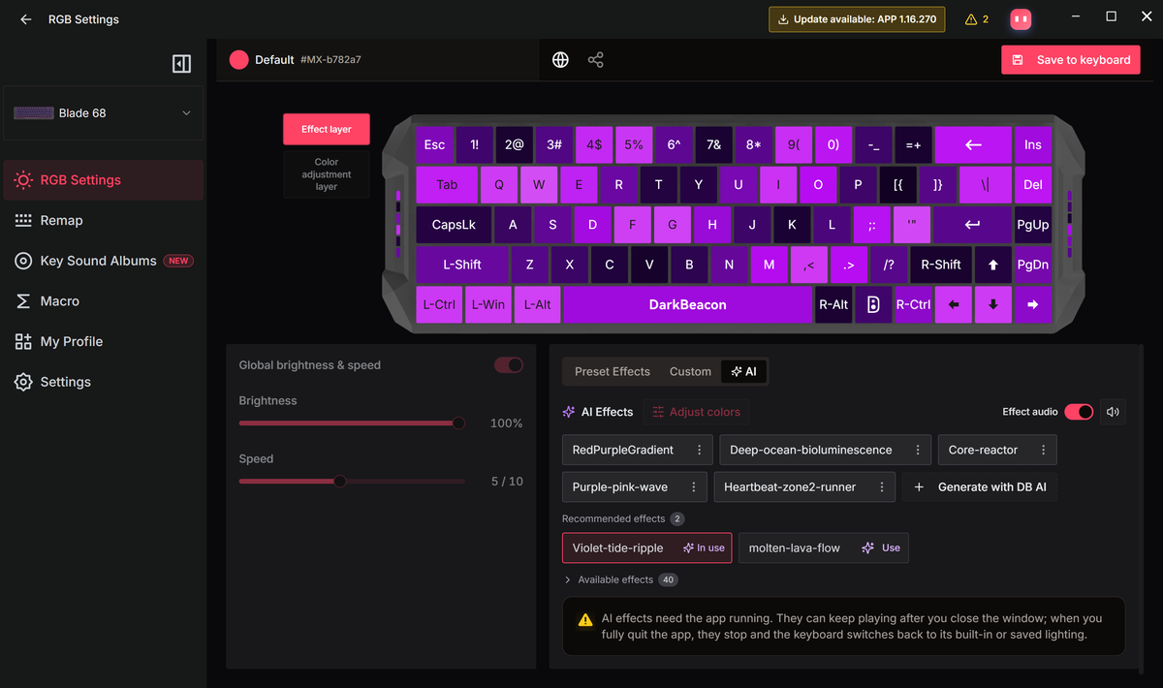Select the up arrow key

[992, 265]
